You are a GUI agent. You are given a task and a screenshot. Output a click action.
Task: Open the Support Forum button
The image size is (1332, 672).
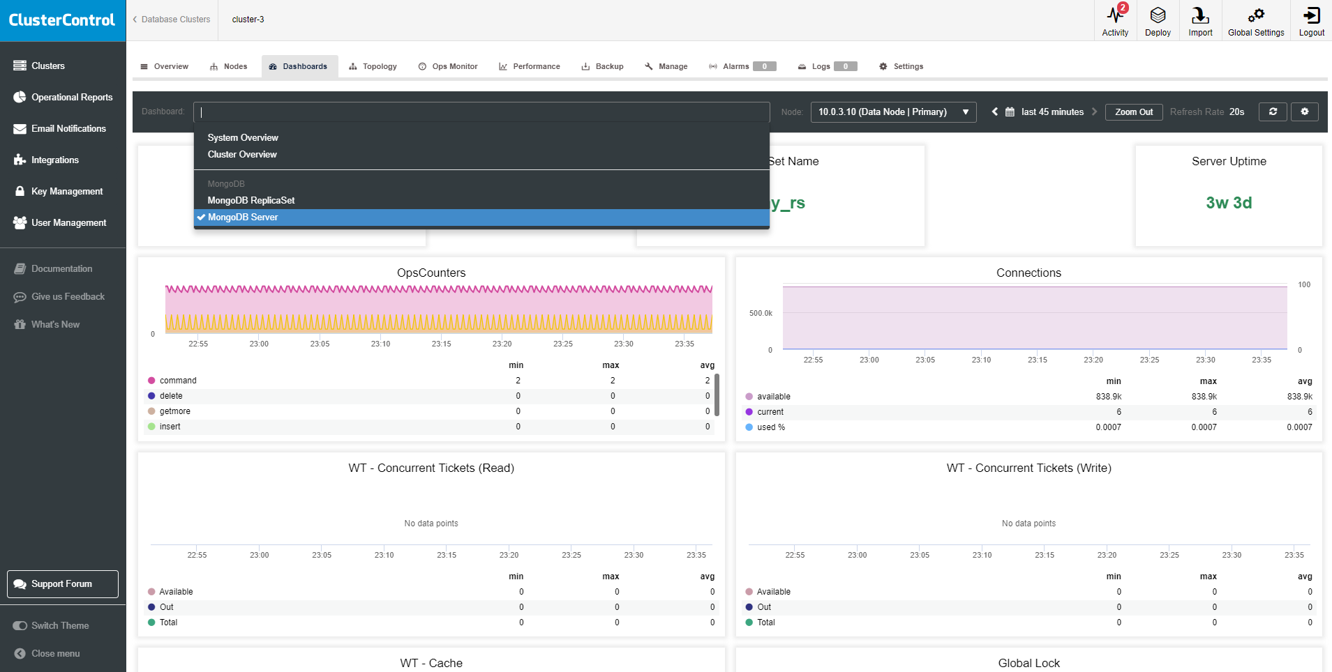click(x=63, y=584)
